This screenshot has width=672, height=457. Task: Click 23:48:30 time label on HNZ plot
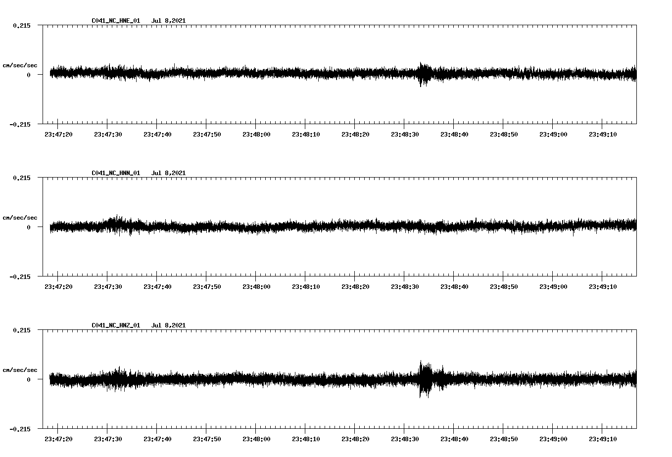coord(405,439)
